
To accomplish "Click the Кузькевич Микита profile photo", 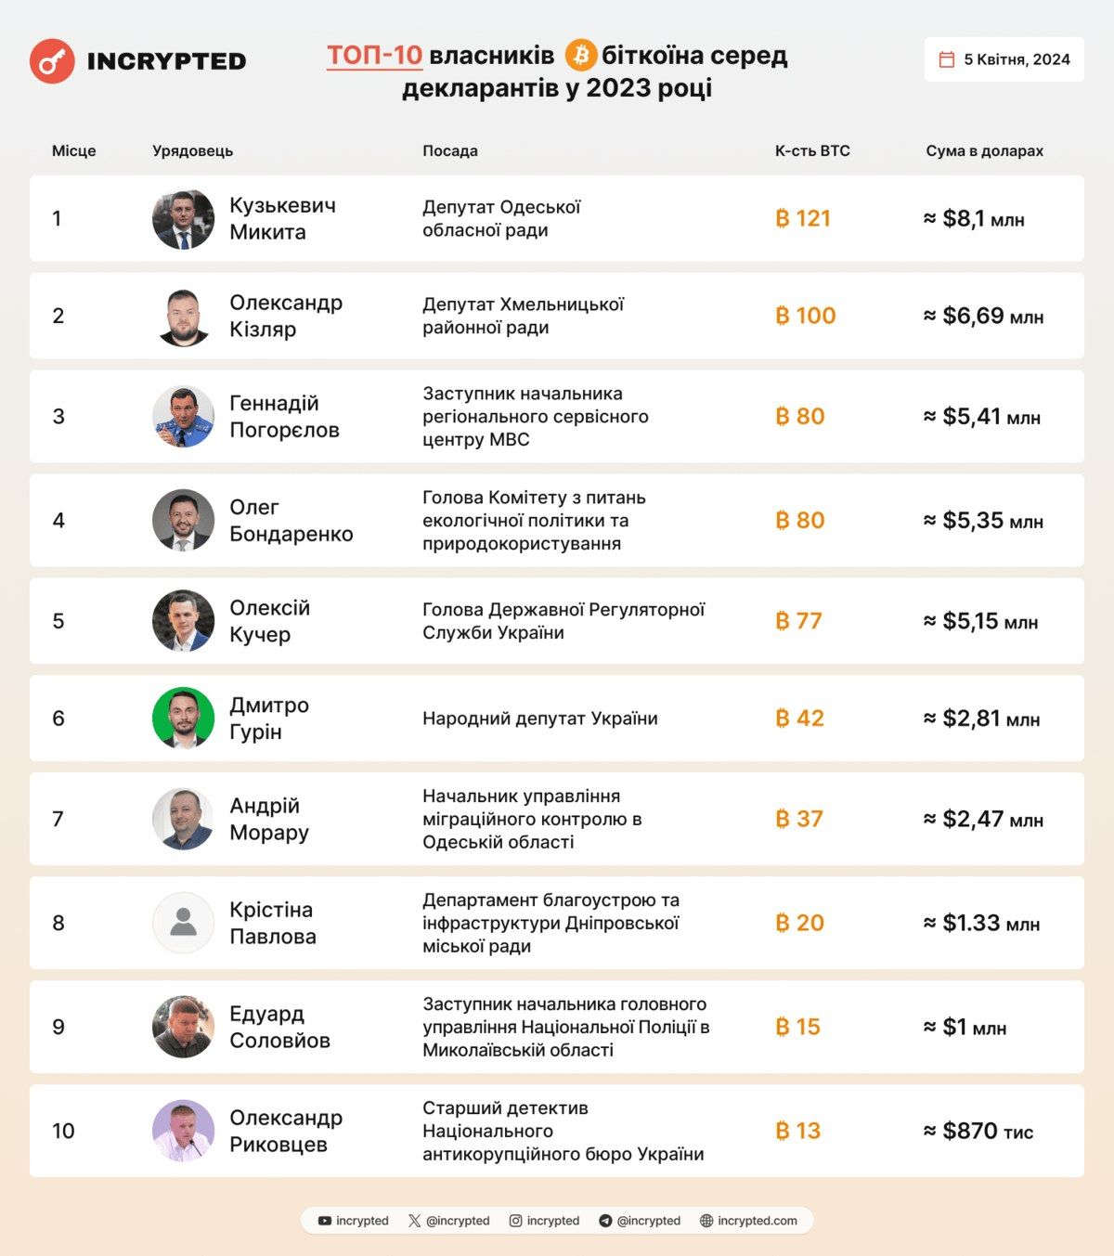I will click(x=183, y=220).
